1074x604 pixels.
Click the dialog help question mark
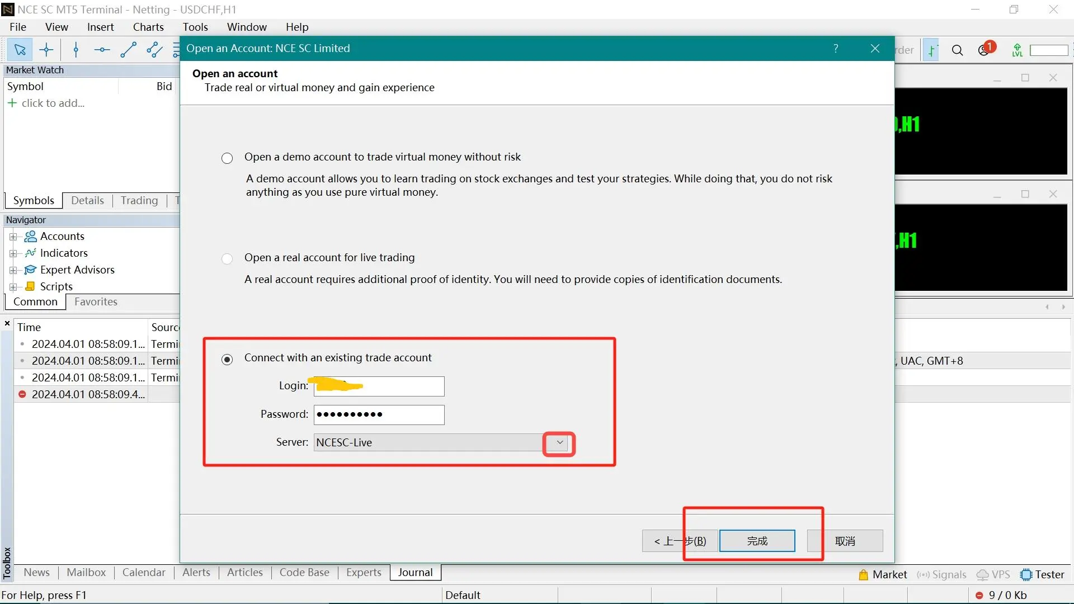click(836, 49)
